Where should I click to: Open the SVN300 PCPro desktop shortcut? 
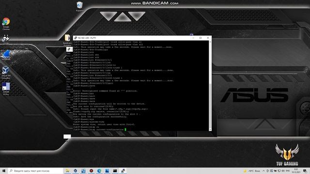tap(6, 89)
